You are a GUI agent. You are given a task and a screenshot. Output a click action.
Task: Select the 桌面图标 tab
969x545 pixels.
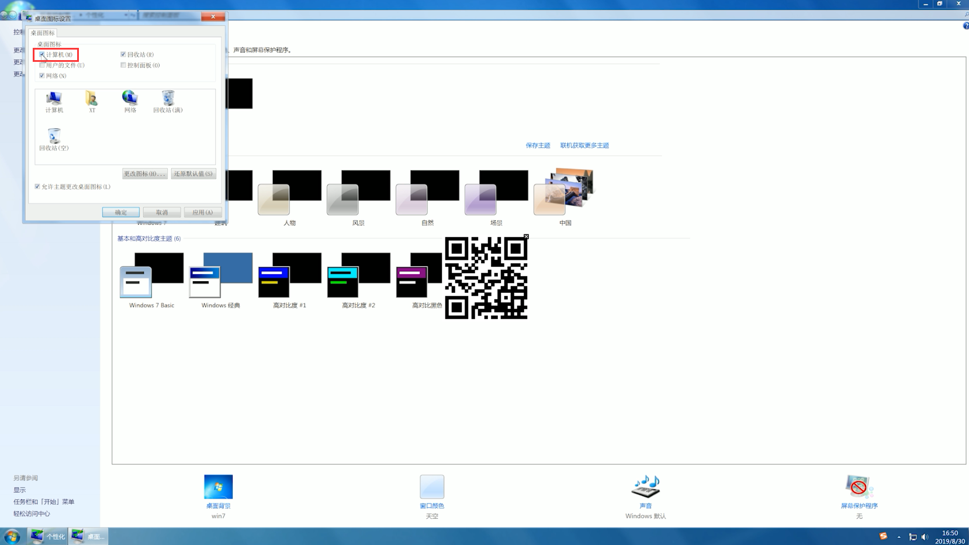(x=43, y=33)
